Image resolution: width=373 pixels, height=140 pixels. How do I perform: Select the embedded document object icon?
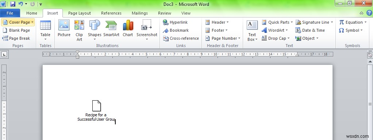pyautogui.click(x=96, y=106)
